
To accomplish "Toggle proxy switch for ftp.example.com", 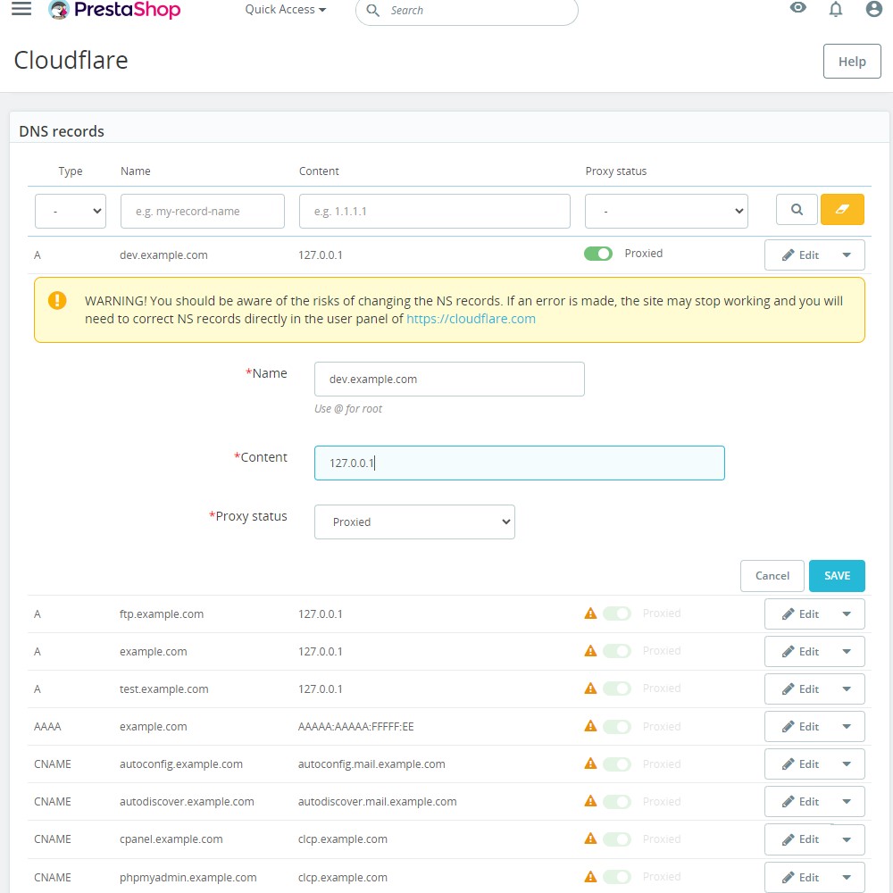I will (x=617, y=613).
